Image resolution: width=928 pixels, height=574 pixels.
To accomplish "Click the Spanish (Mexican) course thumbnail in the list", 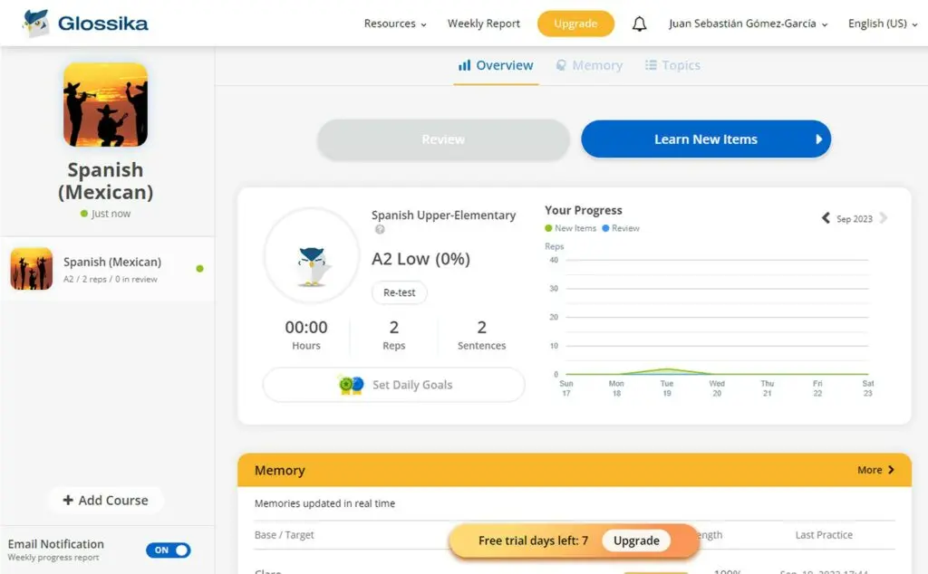I will [32, 268].
